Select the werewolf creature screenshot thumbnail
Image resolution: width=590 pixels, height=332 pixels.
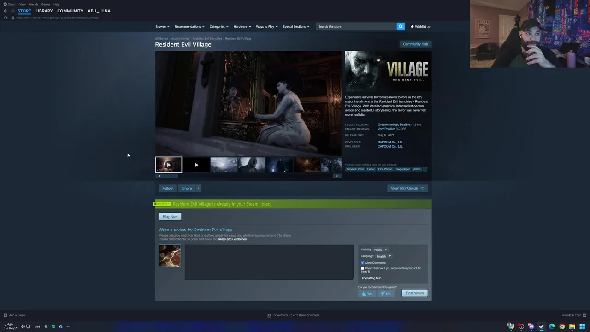tap(252, 165)
